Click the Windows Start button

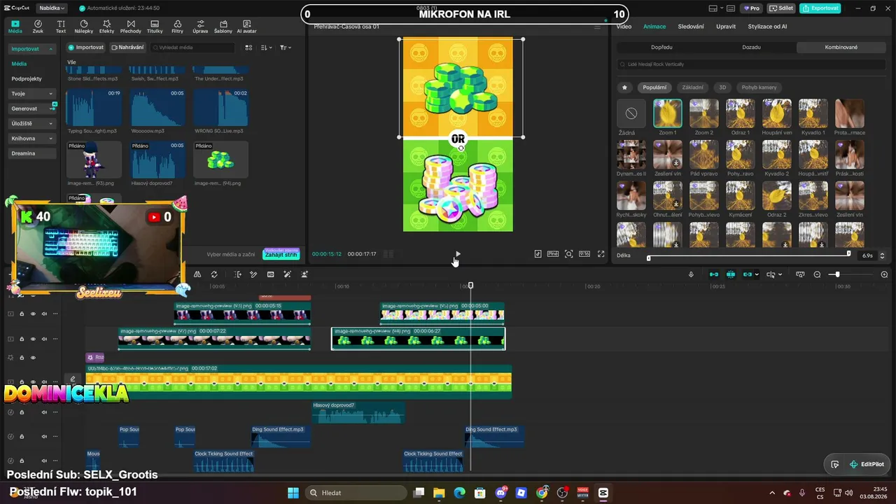(x=293, y=493)
